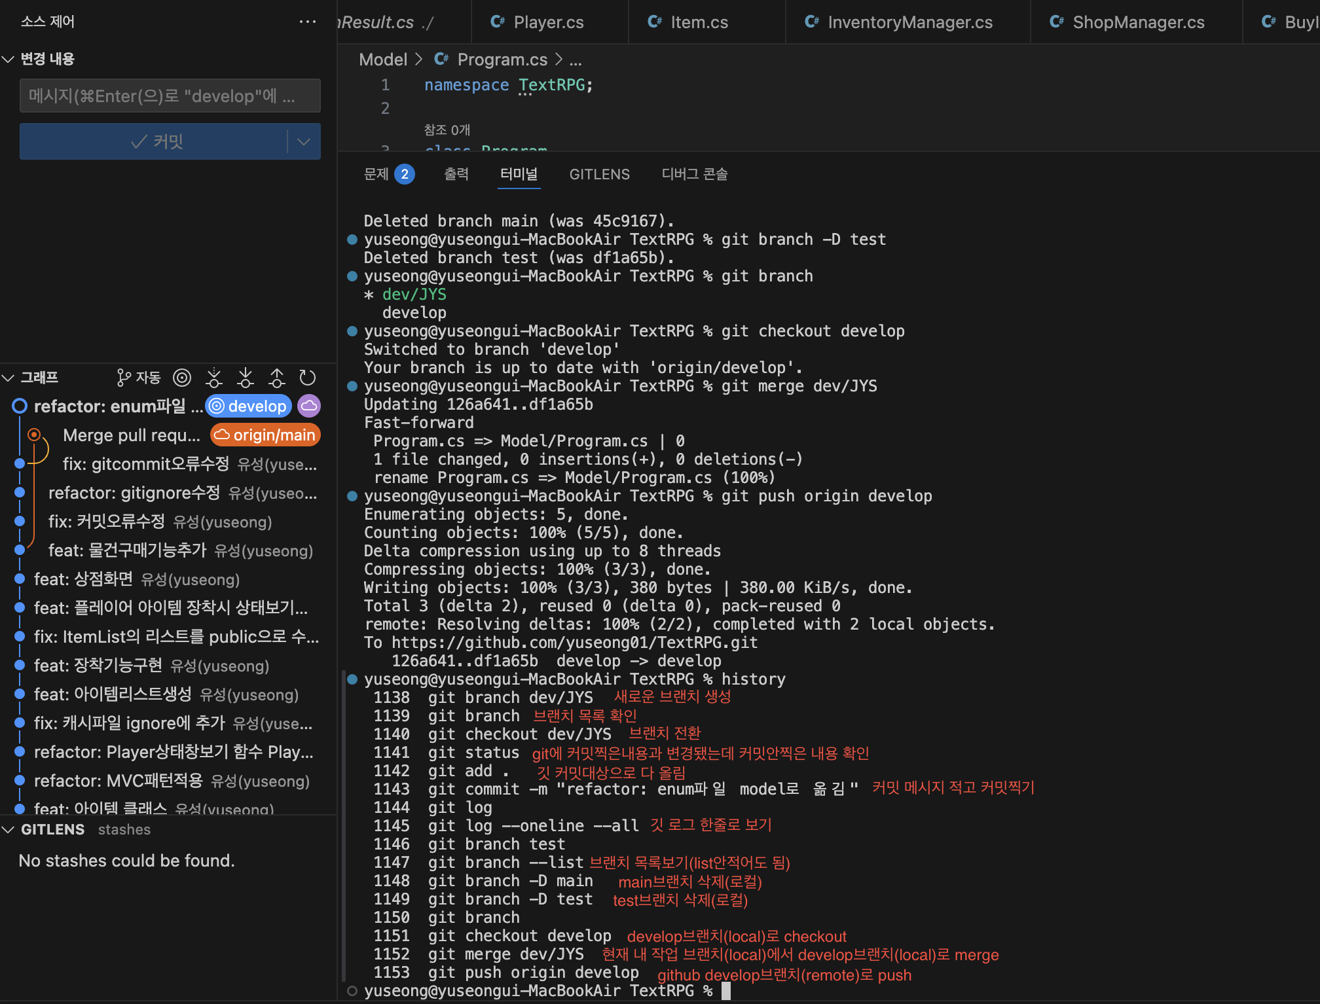The height and width of the screenshot is (1004, 1320).
Task: Click the blue develop branch badge
Action: (249, 406)
